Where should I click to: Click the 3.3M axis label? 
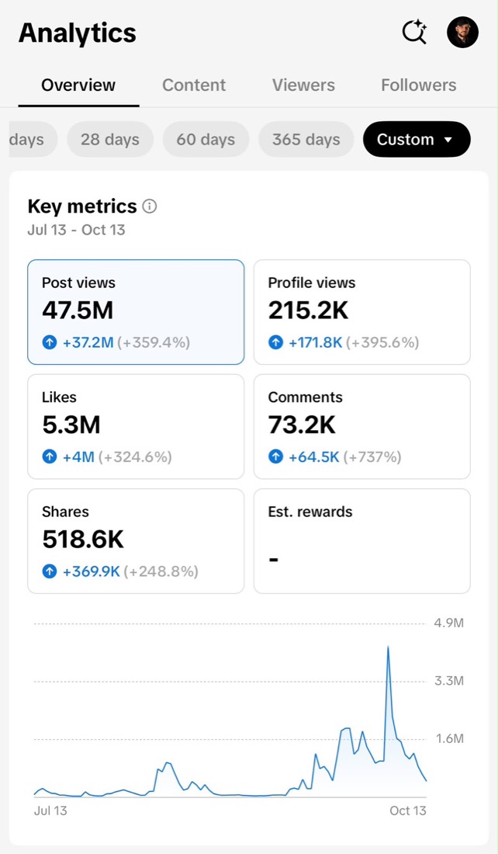(449, 681)
